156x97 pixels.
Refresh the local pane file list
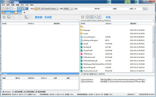click(x=100, y=17)
